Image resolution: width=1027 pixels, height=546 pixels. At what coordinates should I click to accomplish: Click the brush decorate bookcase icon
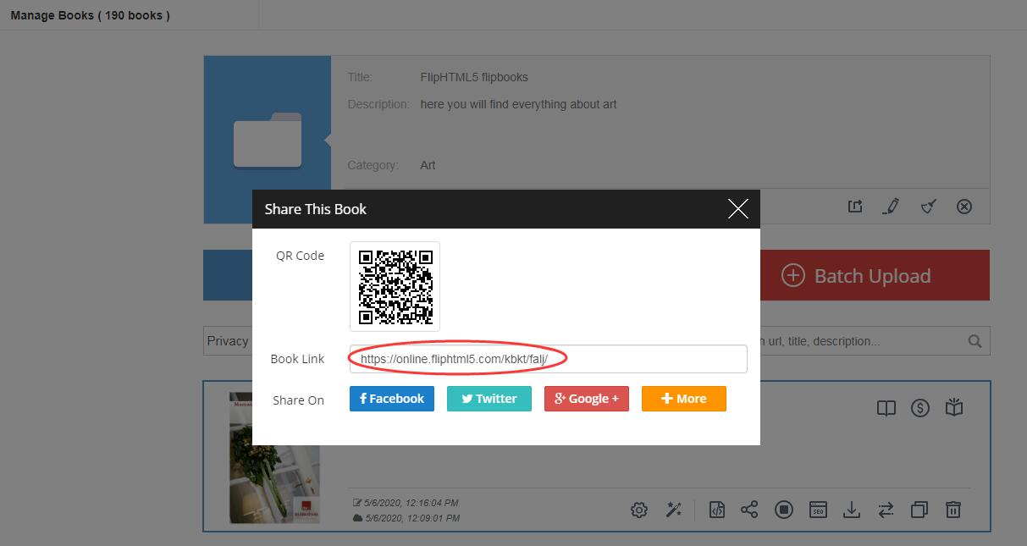[x=928, y=206]
